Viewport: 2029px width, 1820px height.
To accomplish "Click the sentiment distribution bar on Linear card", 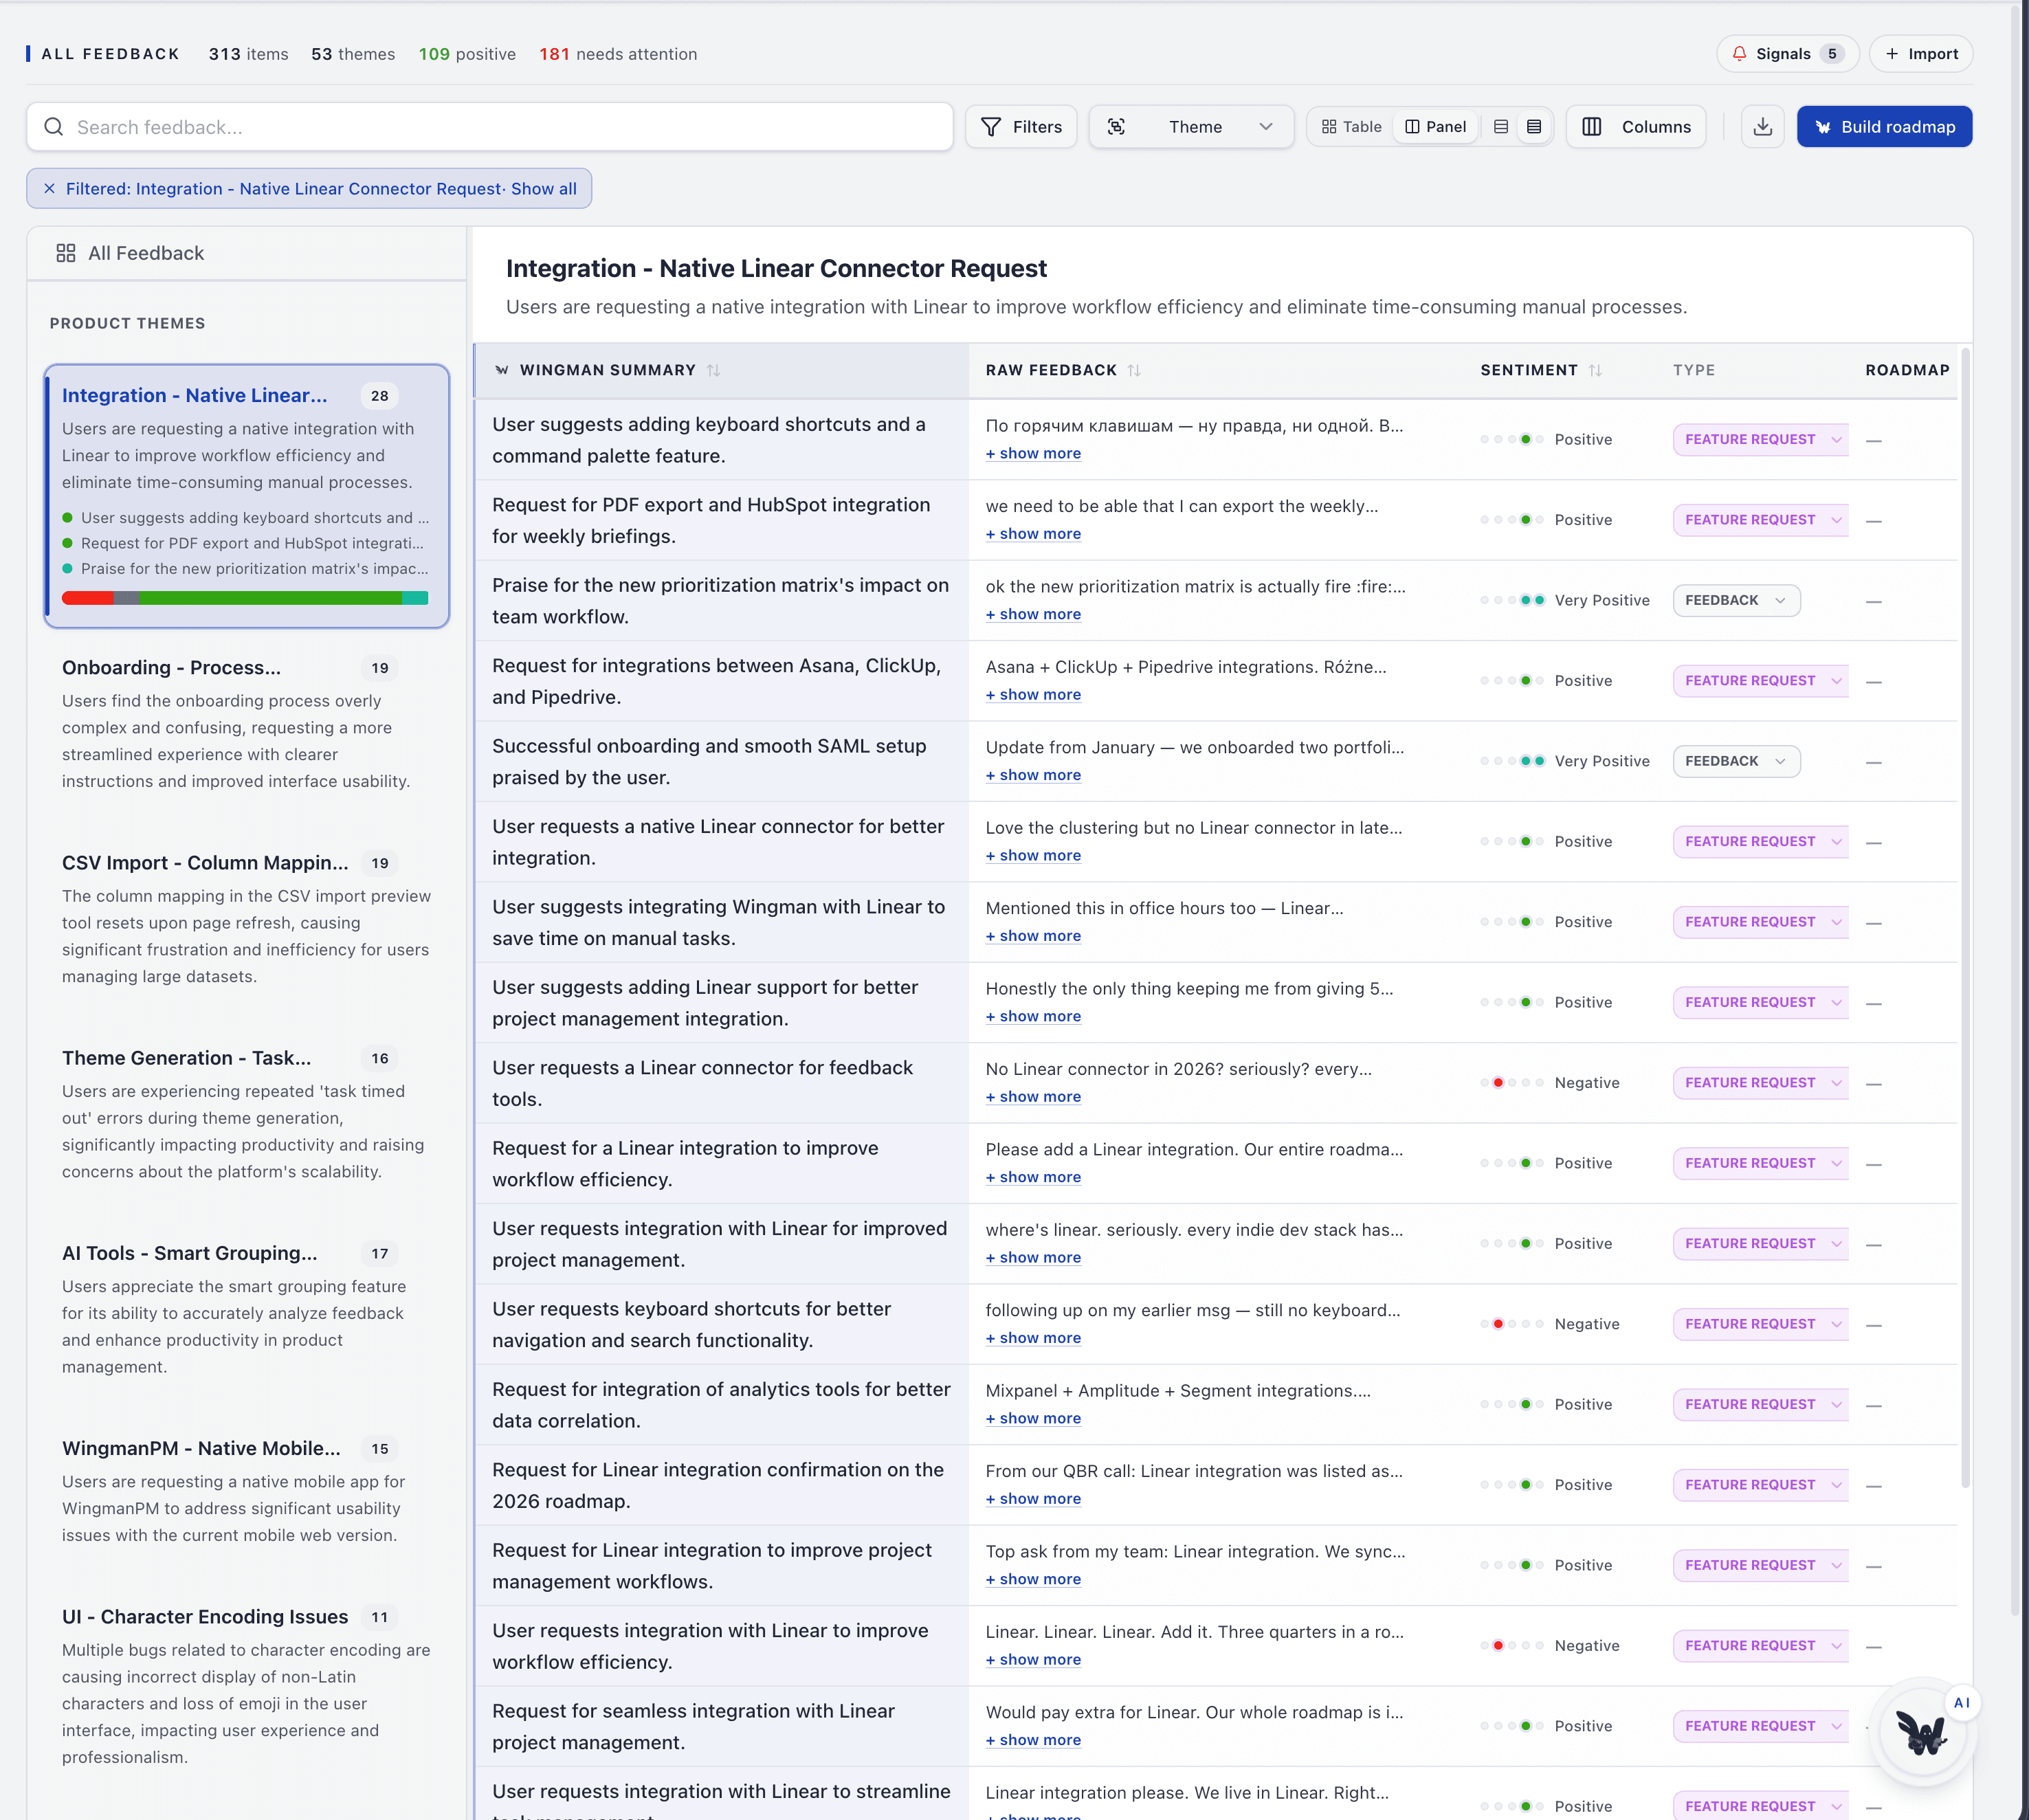I will [x=245, y=598].
